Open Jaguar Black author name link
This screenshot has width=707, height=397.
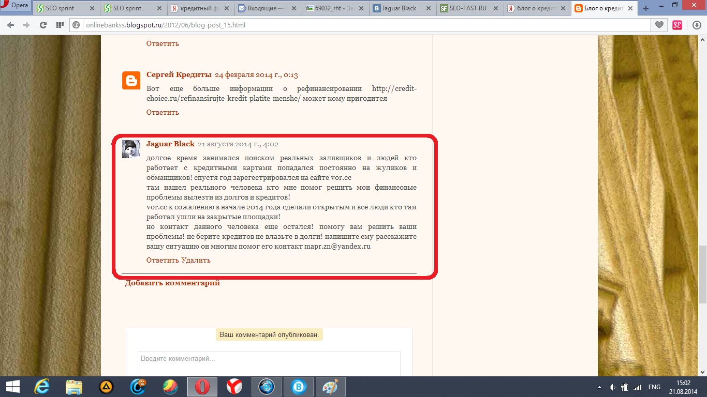[x=170, y=144]
